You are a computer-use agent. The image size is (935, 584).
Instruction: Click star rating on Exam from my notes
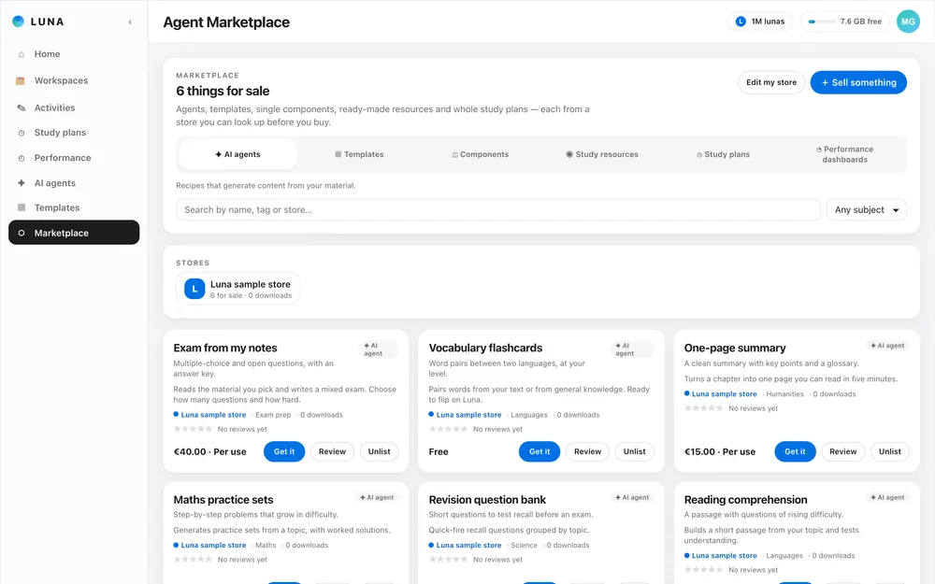click(193, 429)
